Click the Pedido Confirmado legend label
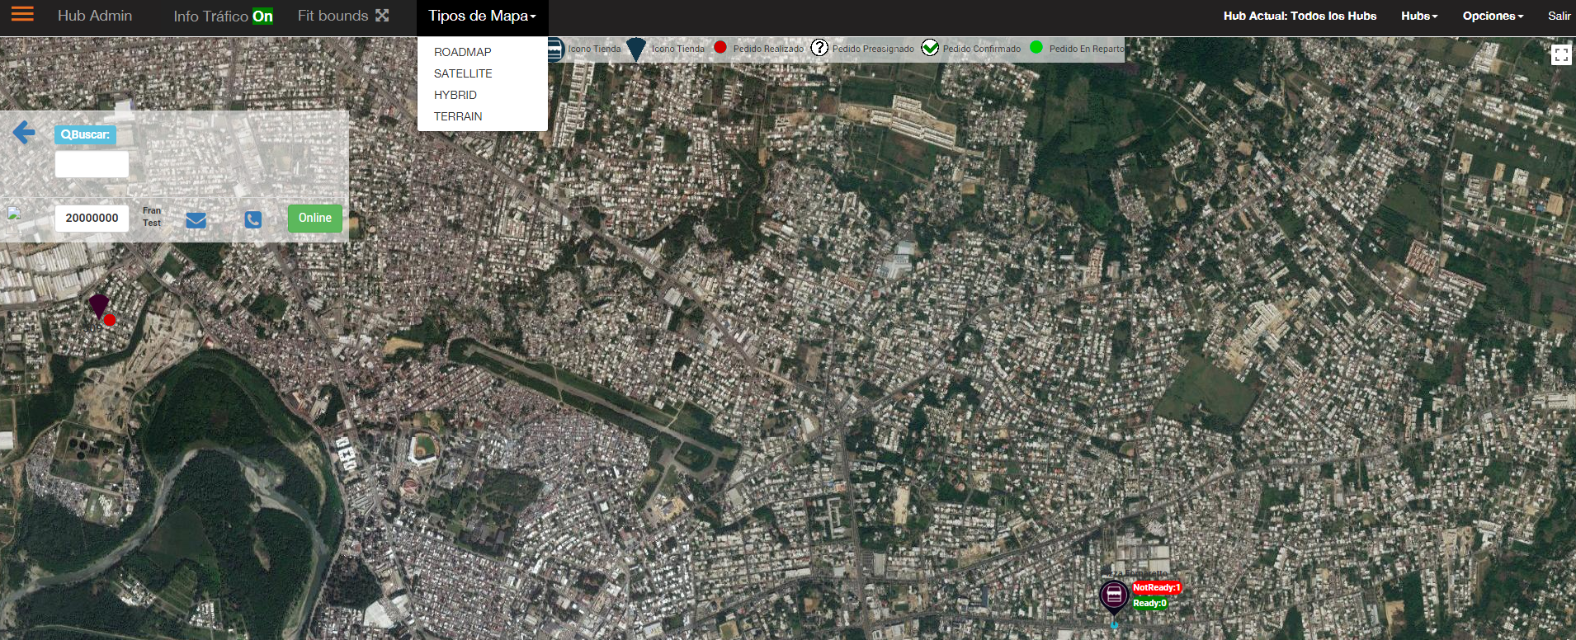This screenshot has height=640, width=1576. 982,49
